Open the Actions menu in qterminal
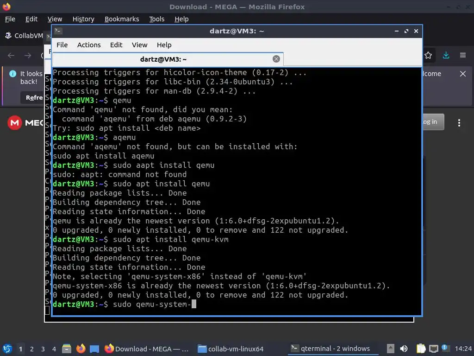This screenshot has height=356, width=474. click(x=89, y=45)
